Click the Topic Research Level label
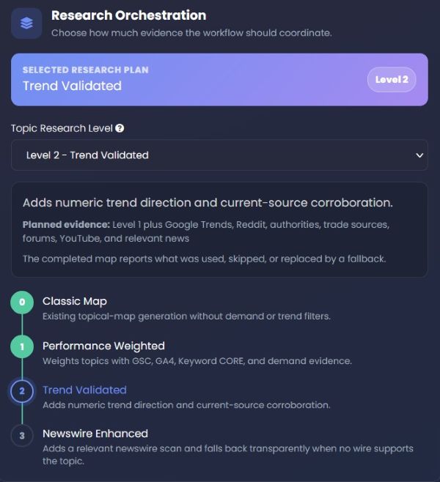440x482 pixels. tap(62, 128)
